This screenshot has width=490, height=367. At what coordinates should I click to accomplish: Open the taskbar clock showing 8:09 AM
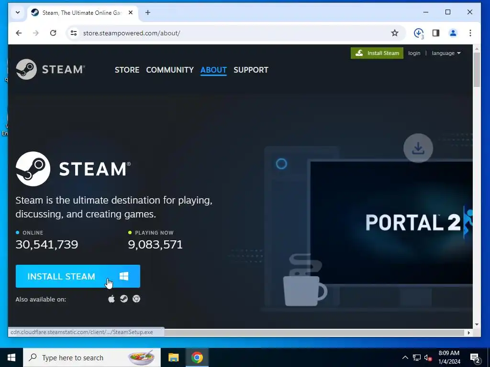[449, 357]
